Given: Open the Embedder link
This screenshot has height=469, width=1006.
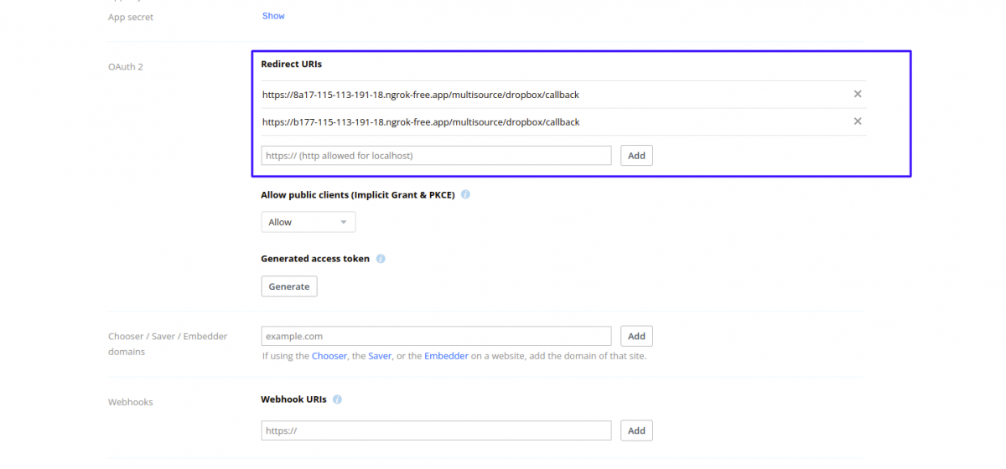Looking at the screenshot, I should (x=446, y=356).
